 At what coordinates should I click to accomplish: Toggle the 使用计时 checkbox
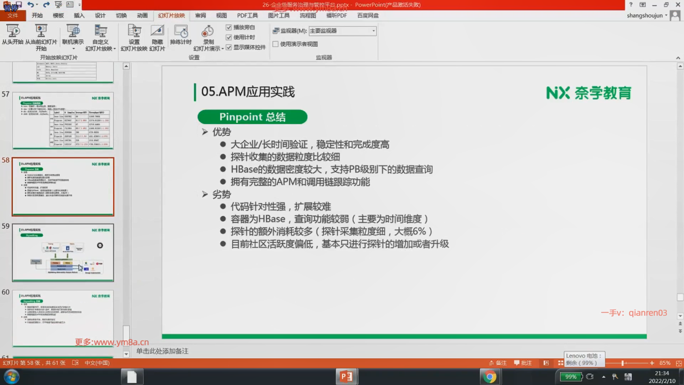click(229, 37)
